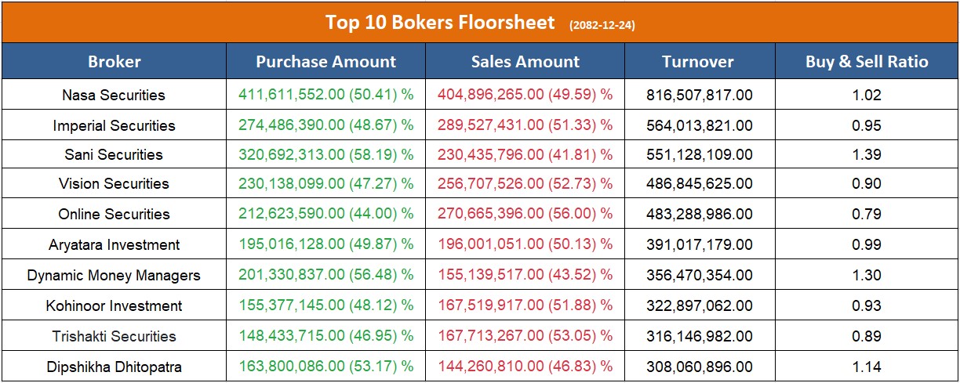Click Vision Securities sales amount cell
The width and height of the screenshot is (960, 383).
[x=525, y=184]
